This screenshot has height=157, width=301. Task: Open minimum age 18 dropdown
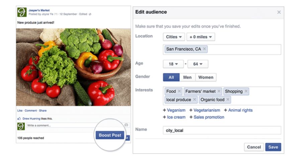point(173,64)
